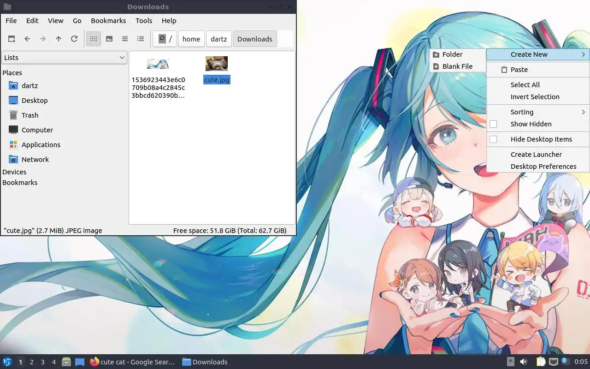Toggle the Show Hidden checkbox

click(493, 124)
